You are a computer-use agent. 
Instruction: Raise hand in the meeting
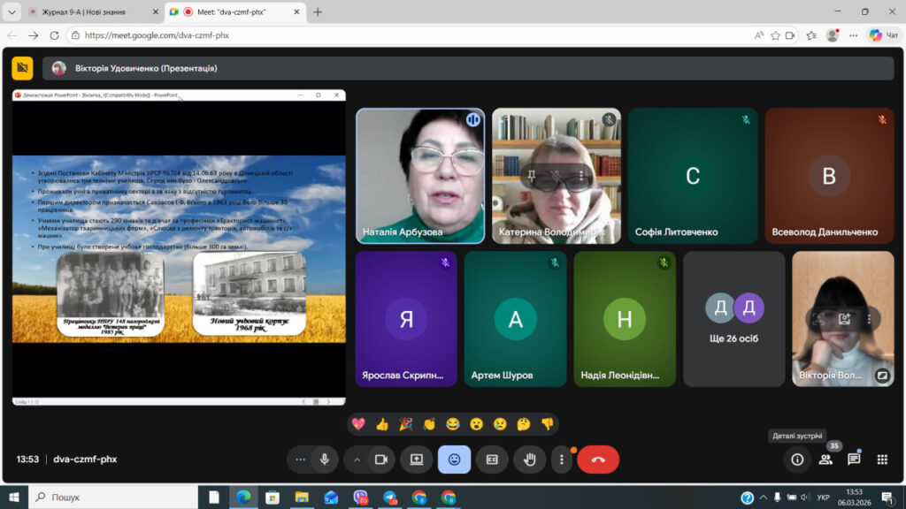[530, 460]
